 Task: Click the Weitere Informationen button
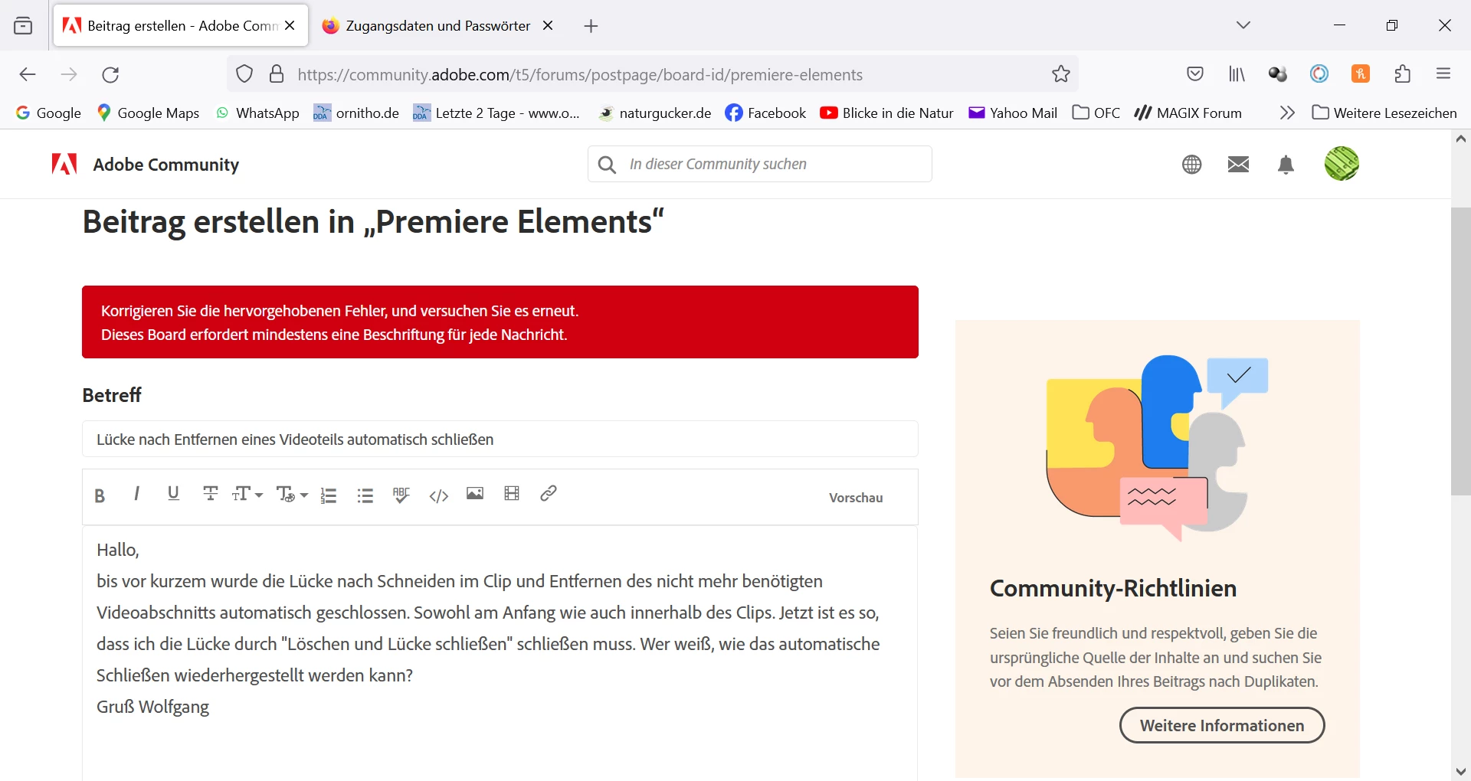1222,726
